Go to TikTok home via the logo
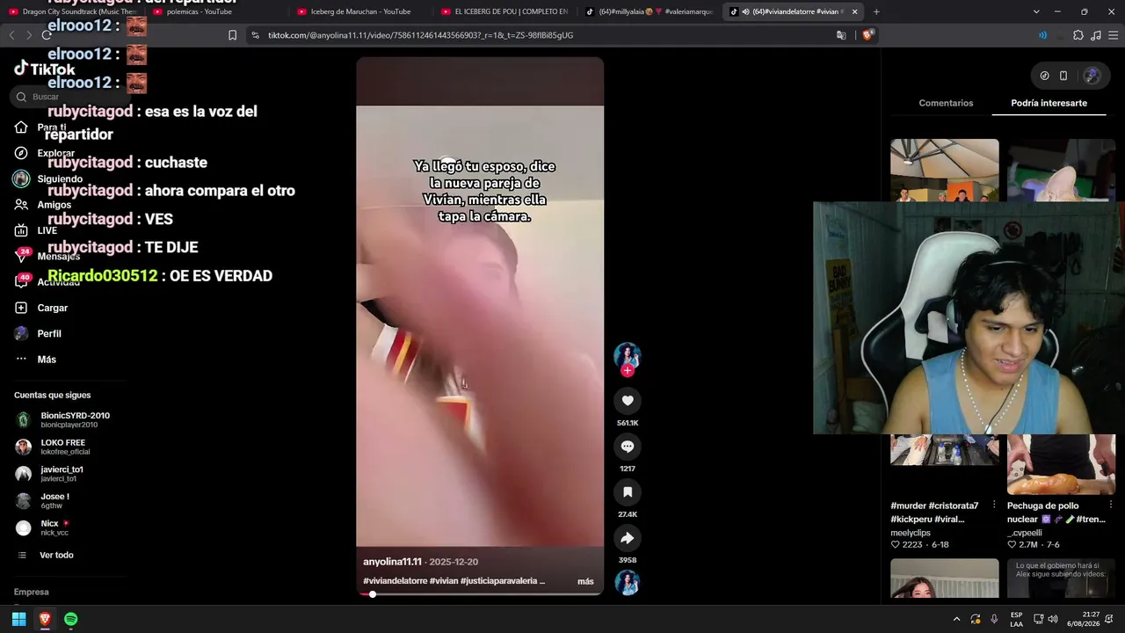 (x=45, y=69)
